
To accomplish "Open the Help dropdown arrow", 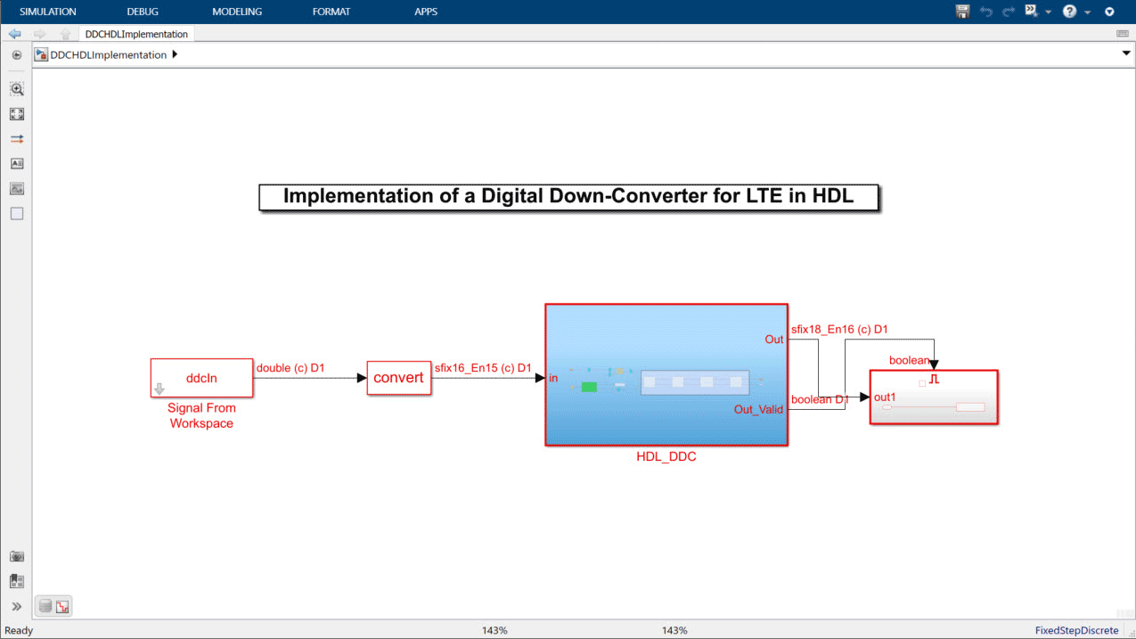I will (x=1085, y=12).
